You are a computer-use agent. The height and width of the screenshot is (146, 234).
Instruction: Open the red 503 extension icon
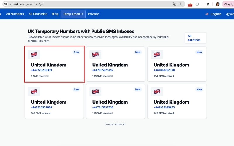[190, 4]
